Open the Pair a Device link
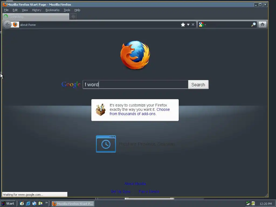Viewport: 276px width, 207px height. tap(149, 192)
